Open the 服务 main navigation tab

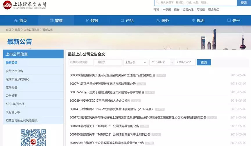(x=163, y=21)
